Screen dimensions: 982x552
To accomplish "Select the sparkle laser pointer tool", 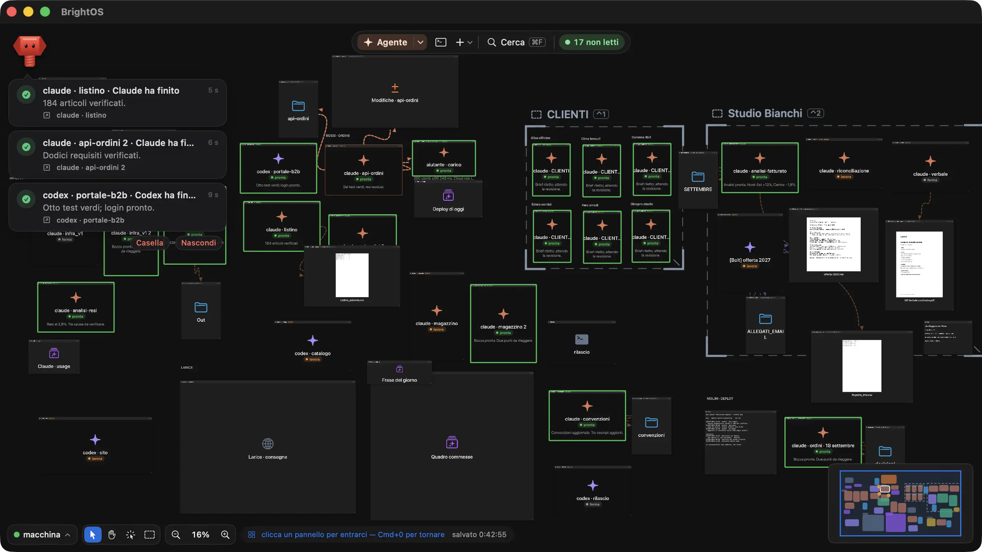I will click(x=130, y=535).
